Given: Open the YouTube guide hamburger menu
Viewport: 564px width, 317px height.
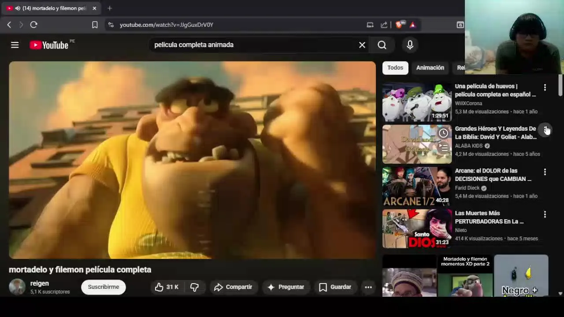Looking at the screenshot, I should pyautogui.click(x=15, y=45).
